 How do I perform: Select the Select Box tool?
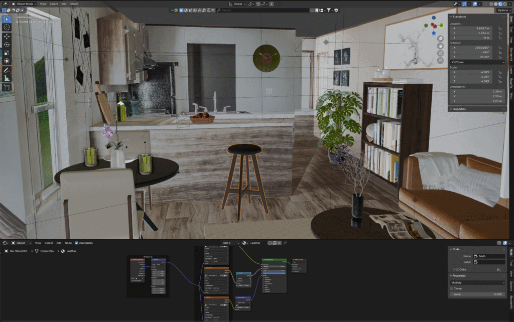(x=7, y=20)
